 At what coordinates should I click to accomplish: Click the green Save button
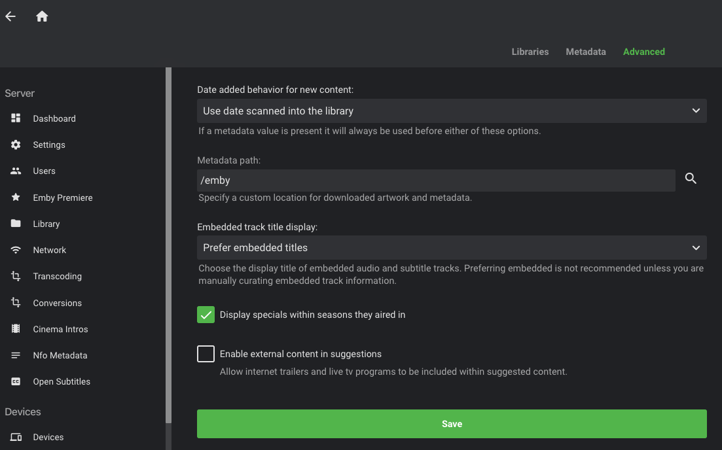click(x=451, y=424)
